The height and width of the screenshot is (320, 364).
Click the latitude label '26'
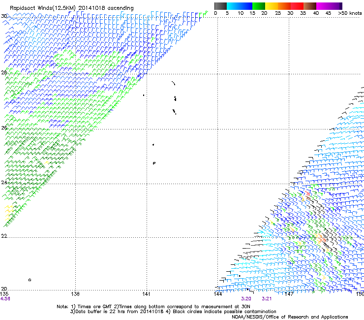[4, 128]
